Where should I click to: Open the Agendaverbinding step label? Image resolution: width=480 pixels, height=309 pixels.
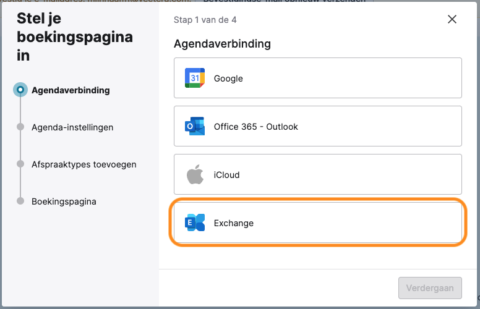coord(71,90)
